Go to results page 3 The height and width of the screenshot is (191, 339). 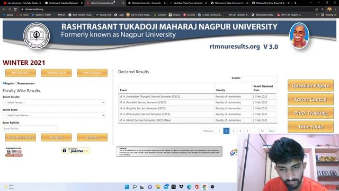point(233,131)
